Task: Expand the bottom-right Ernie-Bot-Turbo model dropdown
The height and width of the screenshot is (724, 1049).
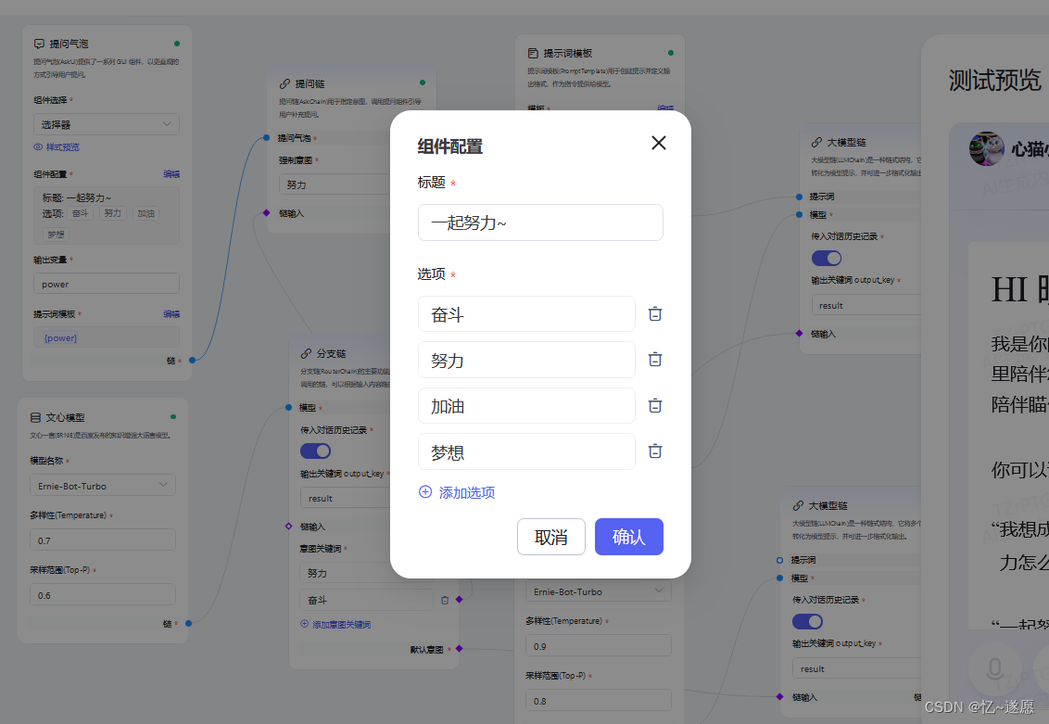Action: [x=598, y=591]
